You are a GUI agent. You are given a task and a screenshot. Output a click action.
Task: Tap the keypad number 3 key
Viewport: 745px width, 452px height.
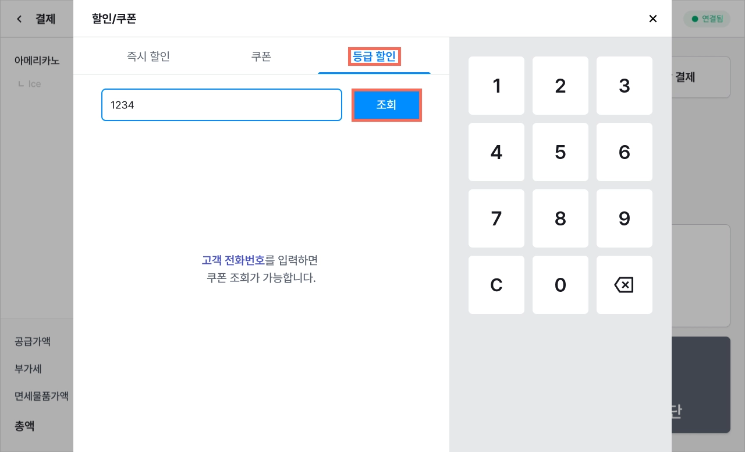click(625, 86)
